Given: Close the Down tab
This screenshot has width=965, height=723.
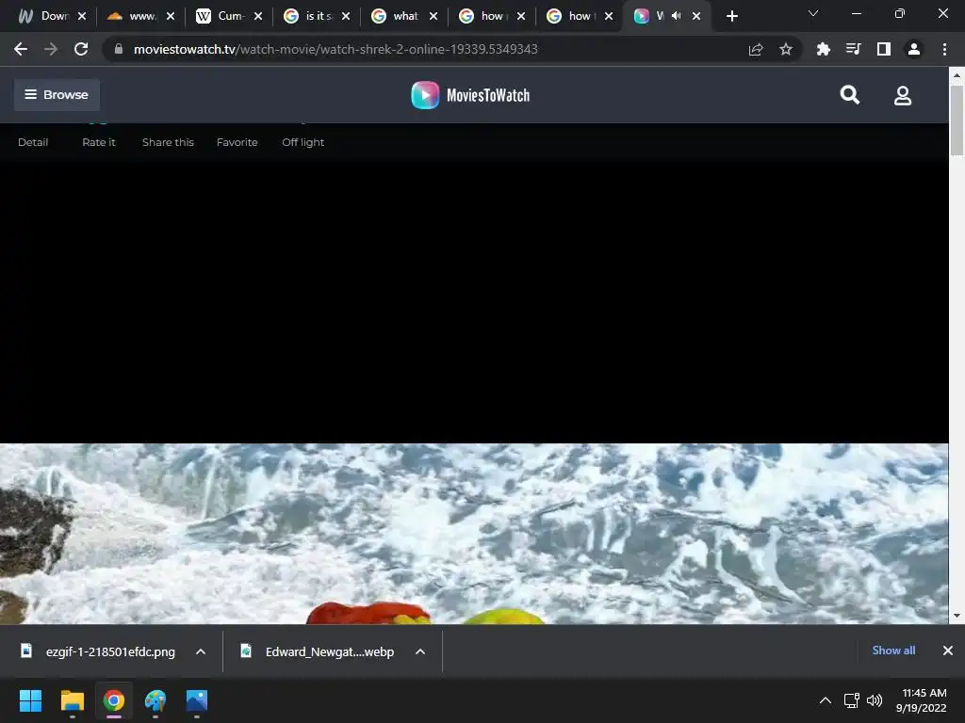Looking at the screenshot, I should (x=82, y=16).
